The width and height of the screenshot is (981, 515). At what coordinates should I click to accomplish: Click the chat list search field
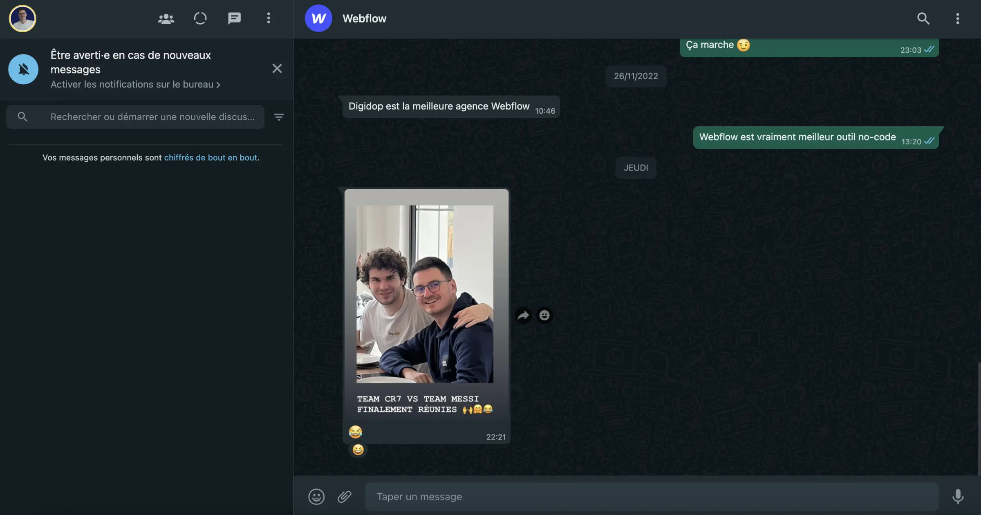click(135, 117)
